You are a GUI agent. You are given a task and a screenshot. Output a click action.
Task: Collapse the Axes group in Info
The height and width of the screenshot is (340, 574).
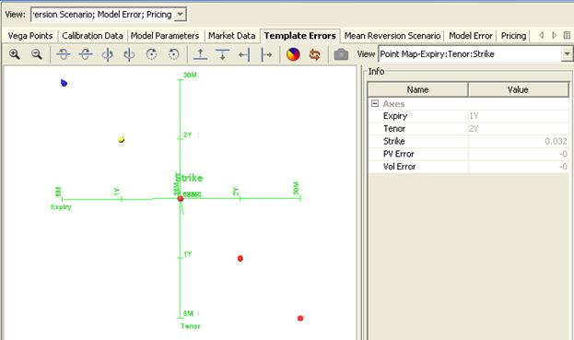coord(374,103)
